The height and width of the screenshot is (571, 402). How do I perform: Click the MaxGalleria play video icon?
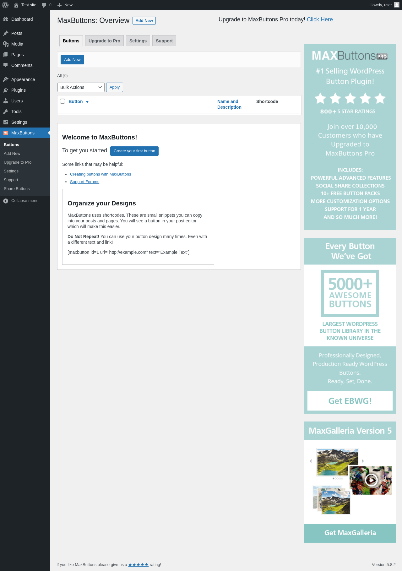pos(371,480)
